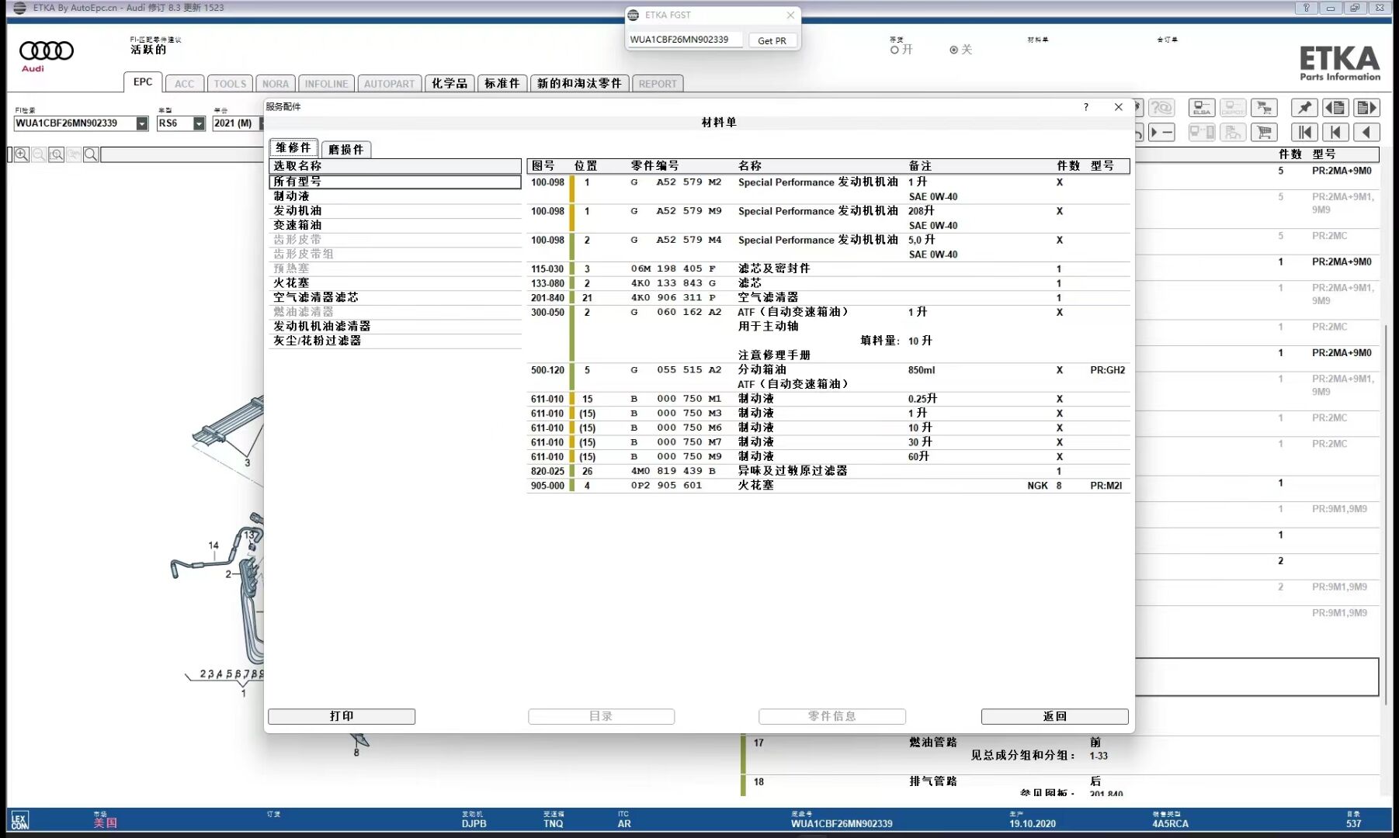Screen dimensions: 1399x838
Task: Open the REPORT tab
Action: click(x=658, y=84)
